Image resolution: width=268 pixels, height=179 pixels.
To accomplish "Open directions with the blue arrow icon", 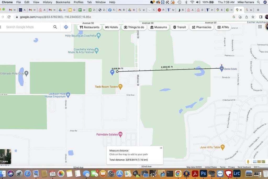I will pyautogui.click(x=66, y=27).
